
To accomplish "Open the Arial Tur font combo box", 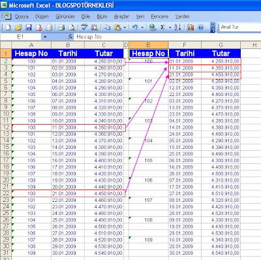I will pyautogui.click(x=240, y=27).
